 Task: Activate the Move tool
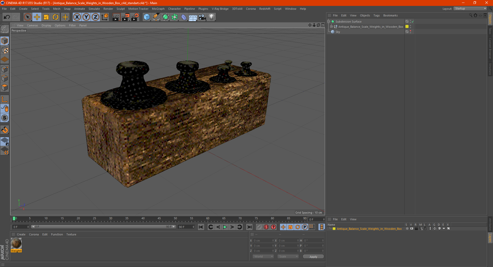(x=37, y=17)
